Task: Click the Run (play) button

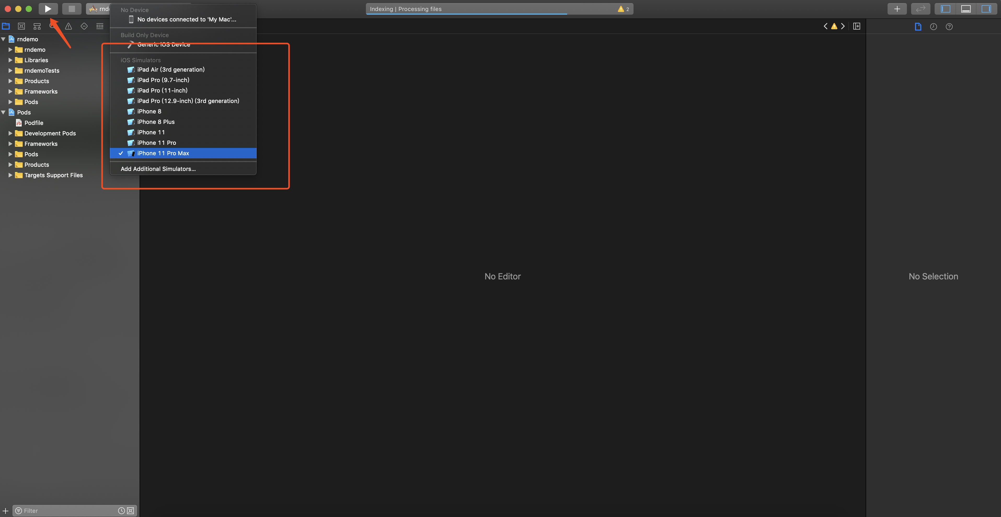Action: [x=48, y=9]
